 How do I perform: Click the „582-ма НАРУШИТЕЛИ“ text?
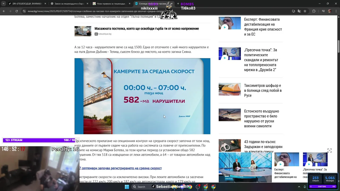point(154,100)
